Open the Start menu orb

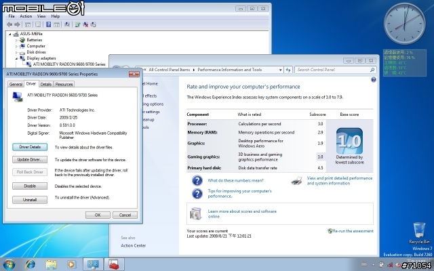[x=9, y=264]
